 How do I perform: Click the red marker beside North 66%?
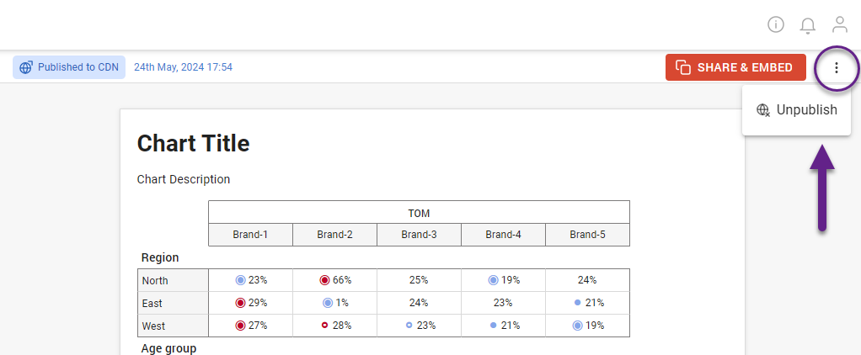coord(324,280)
